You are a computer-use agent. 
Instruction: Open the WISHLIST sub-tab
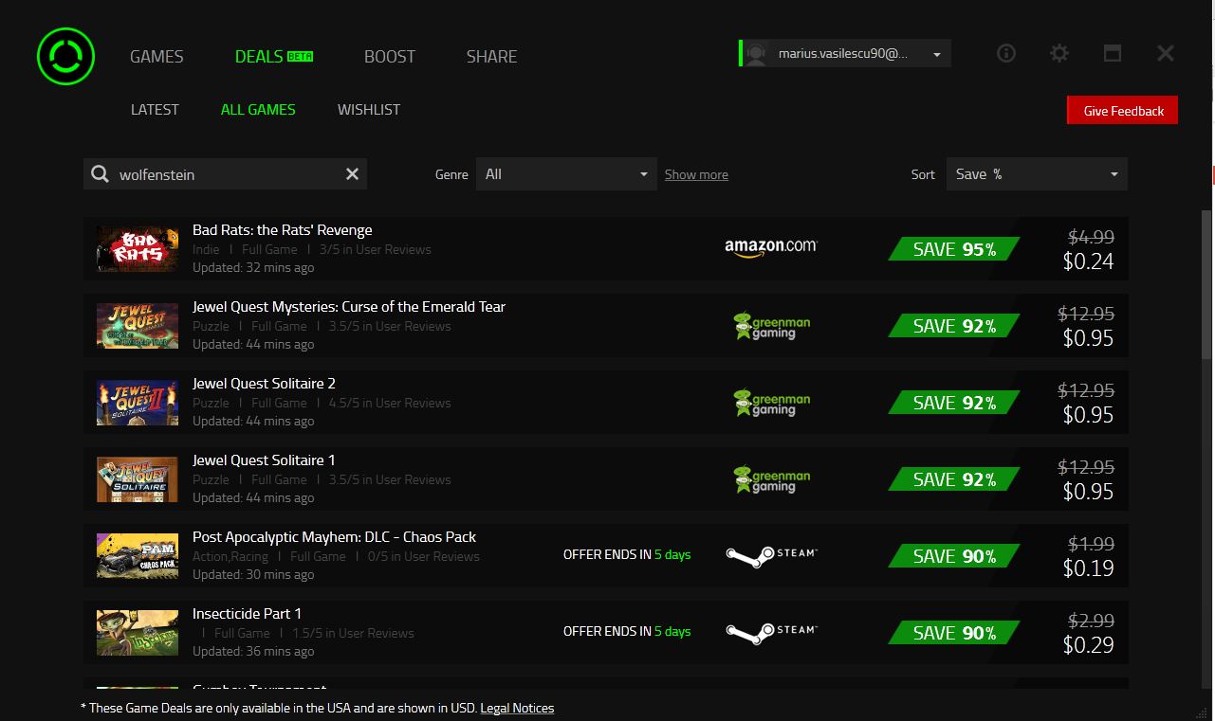click(x=369, y=110)
